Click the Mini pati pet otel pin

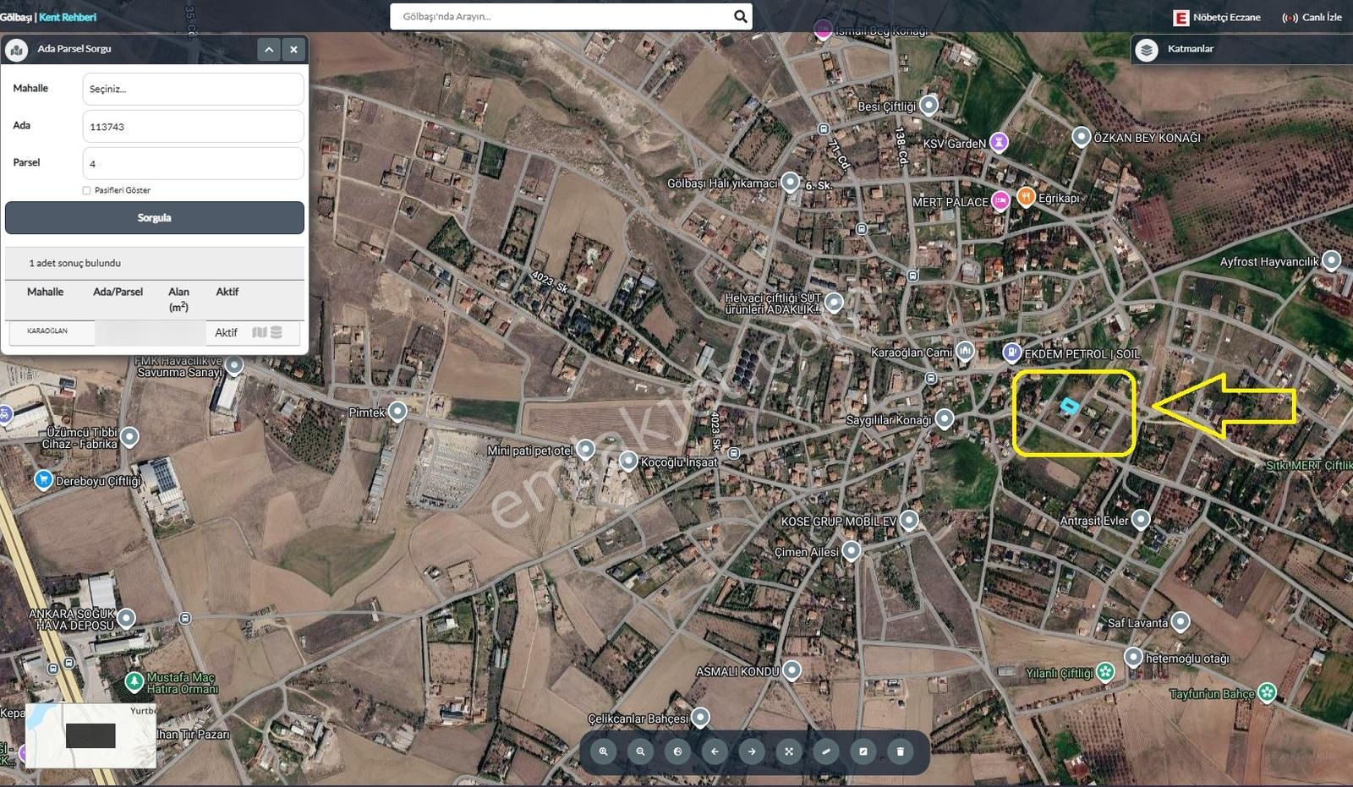pyautogui.click(x=585, y=450)
